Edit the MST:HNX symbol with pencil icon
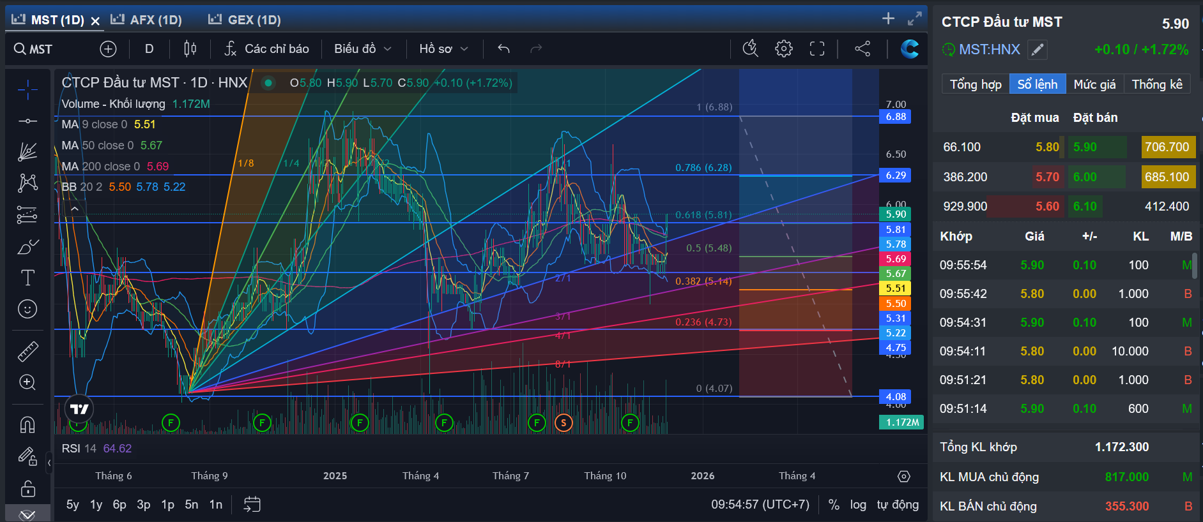1203x522 pixels. click(x=1038, y=49)
